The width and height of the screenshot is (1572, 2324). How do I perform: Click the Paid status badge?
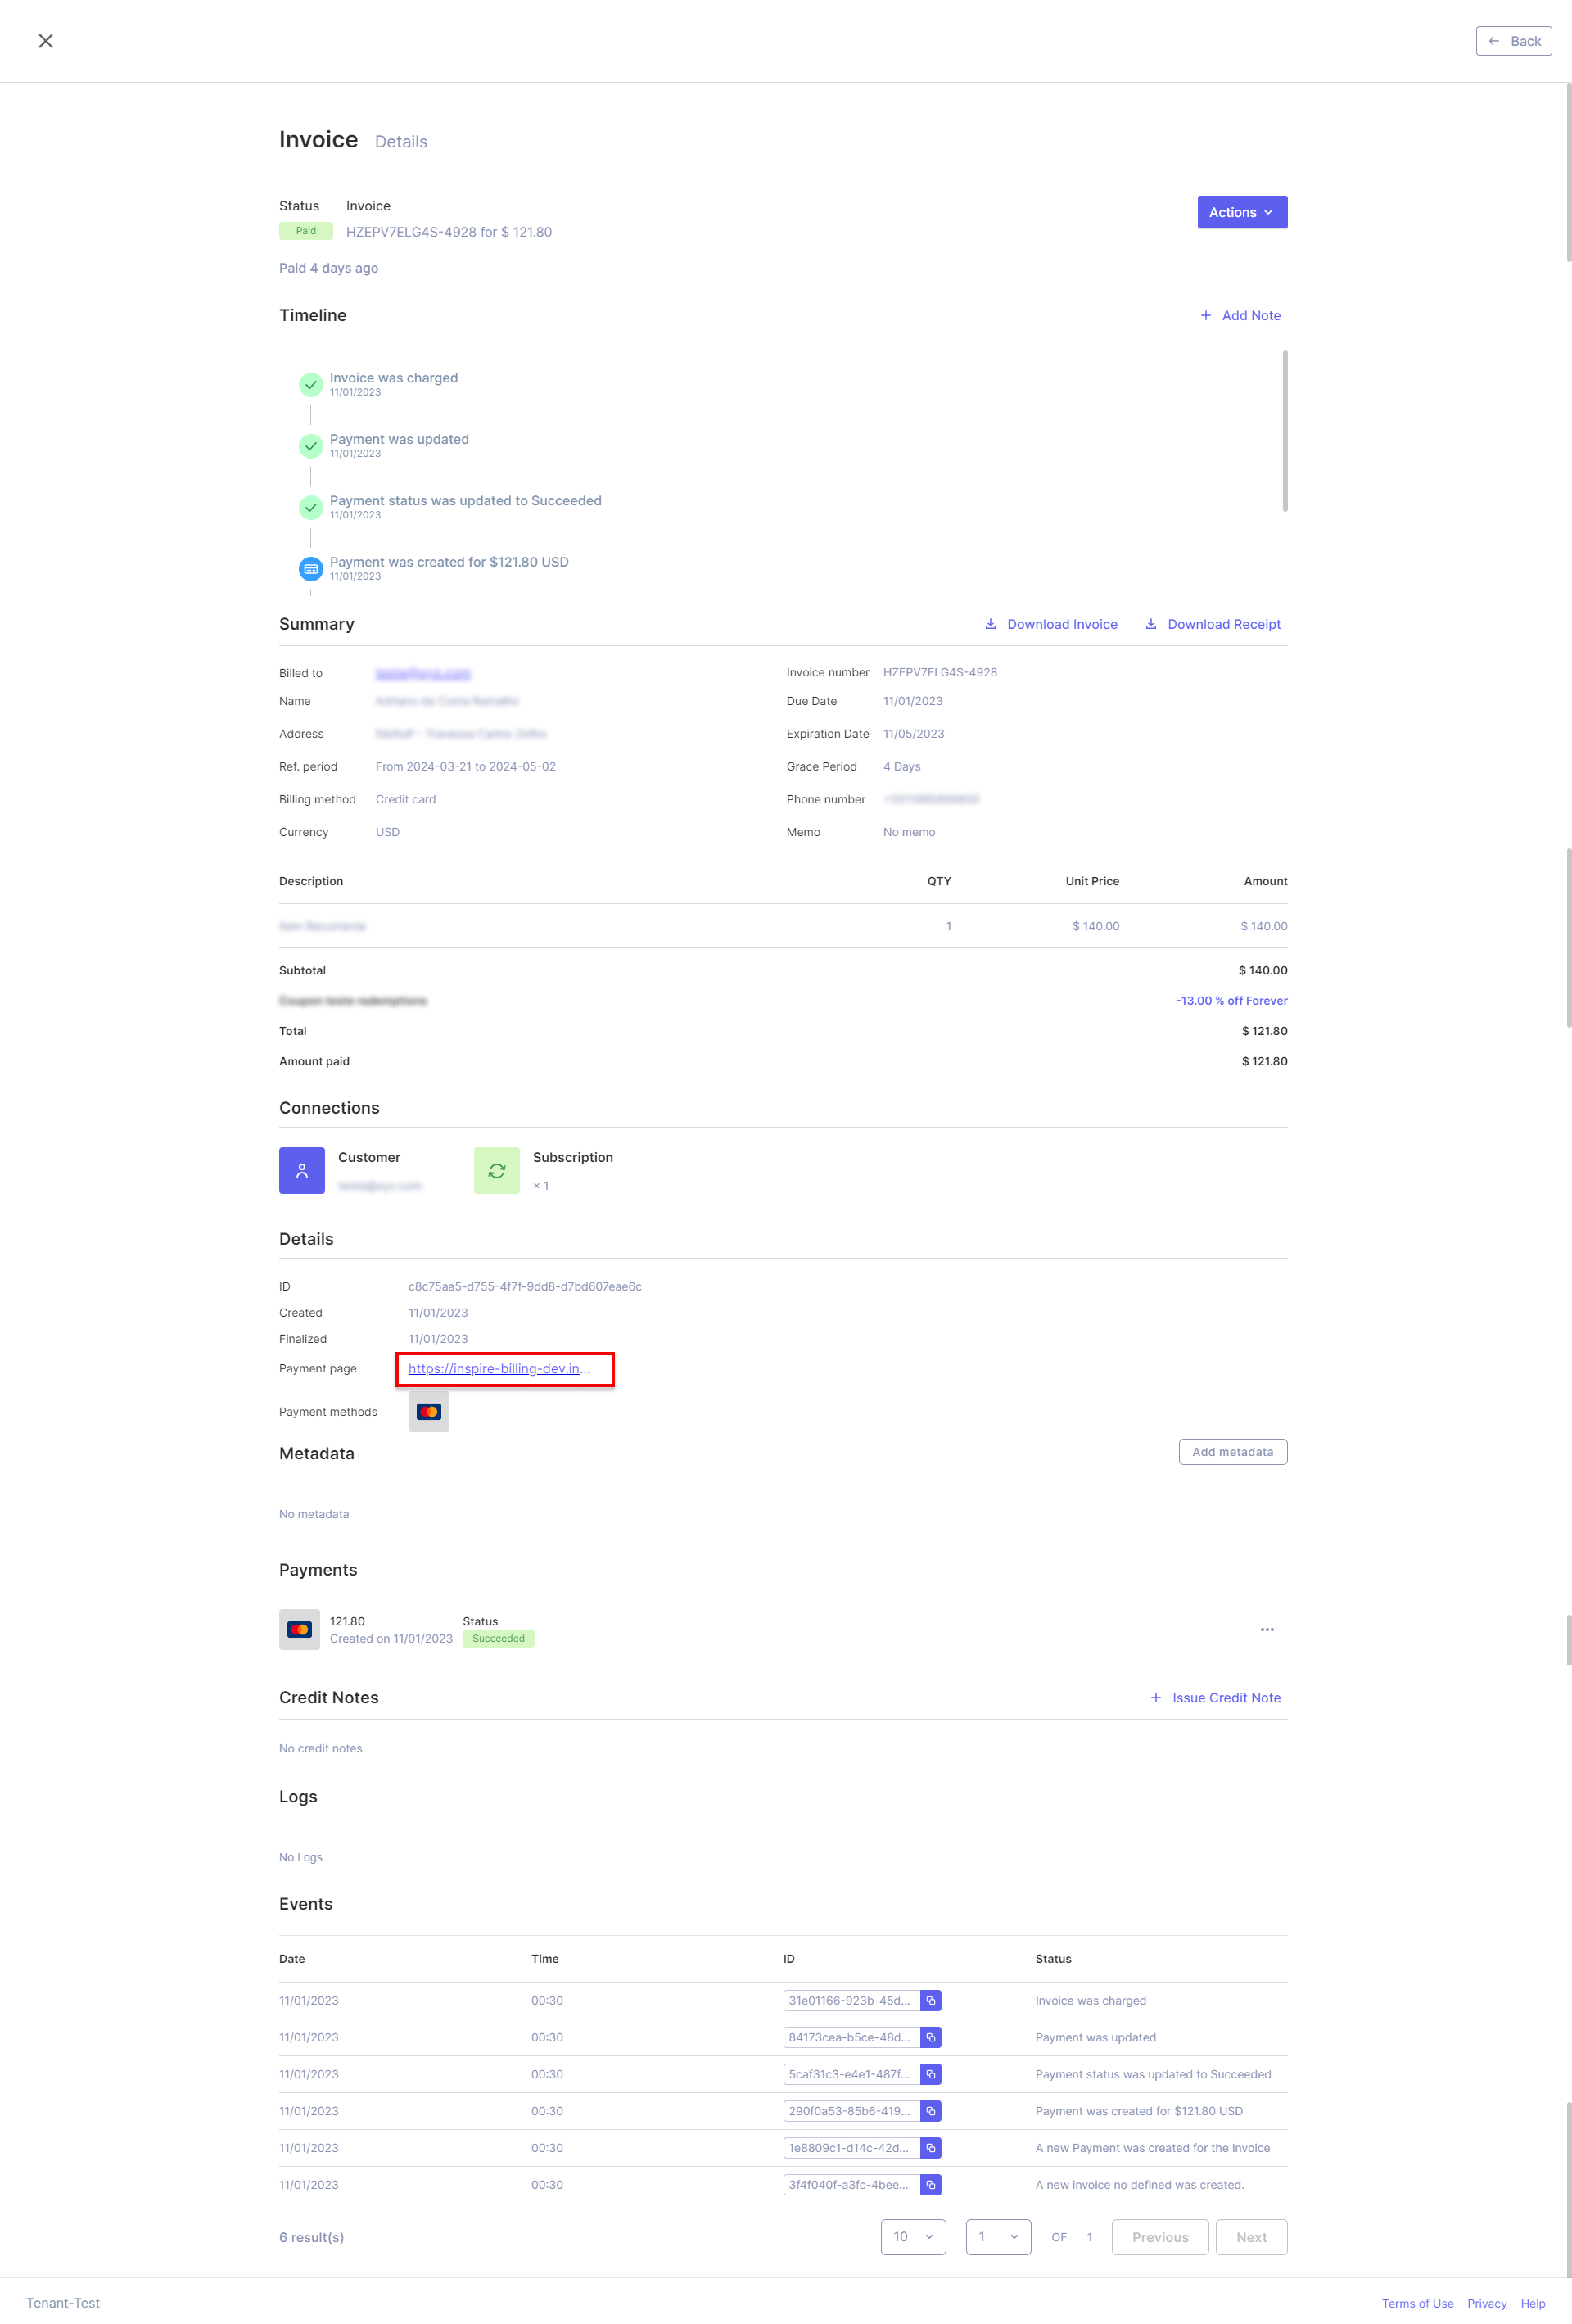pyautogui.click(x=306, y=231)
